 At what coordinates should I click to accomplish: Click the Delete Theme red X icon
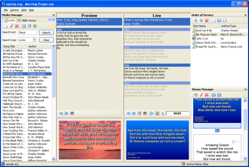tap(207, 95)
